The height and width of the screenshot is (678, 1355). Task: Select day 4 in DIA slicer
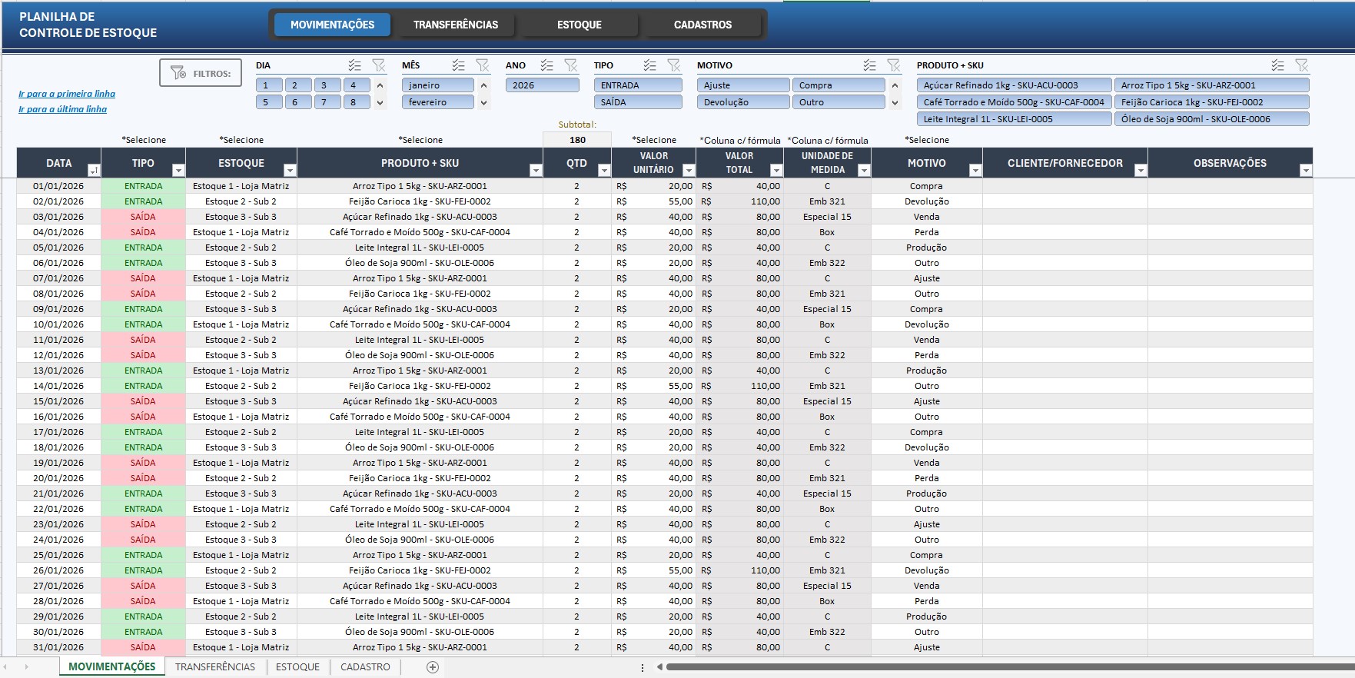tap(357, 85)
